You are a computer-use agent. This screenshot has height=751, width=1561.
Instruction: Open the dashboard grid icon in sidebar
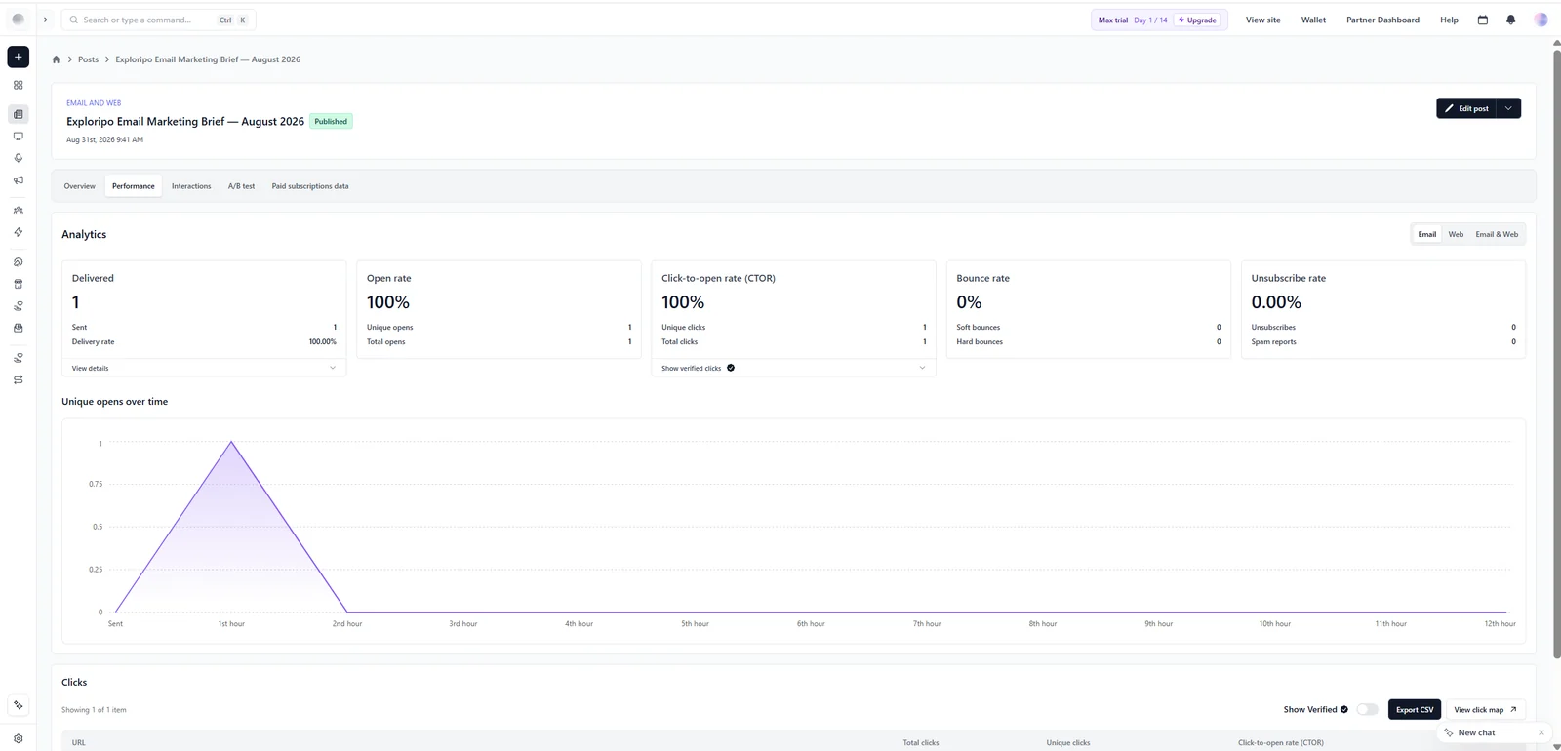[x=18, y=85]
